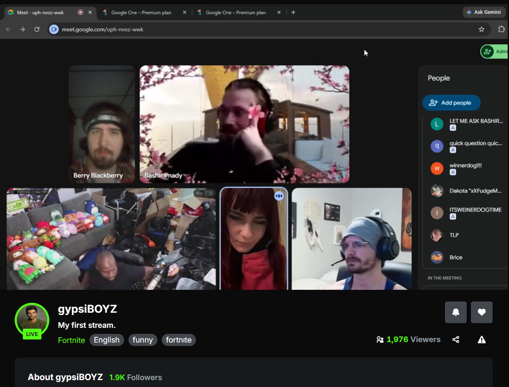The width and height of the screenshot is (509, 387).
Task: Click the purple q avatar icon
Action: tap(437, 146)
